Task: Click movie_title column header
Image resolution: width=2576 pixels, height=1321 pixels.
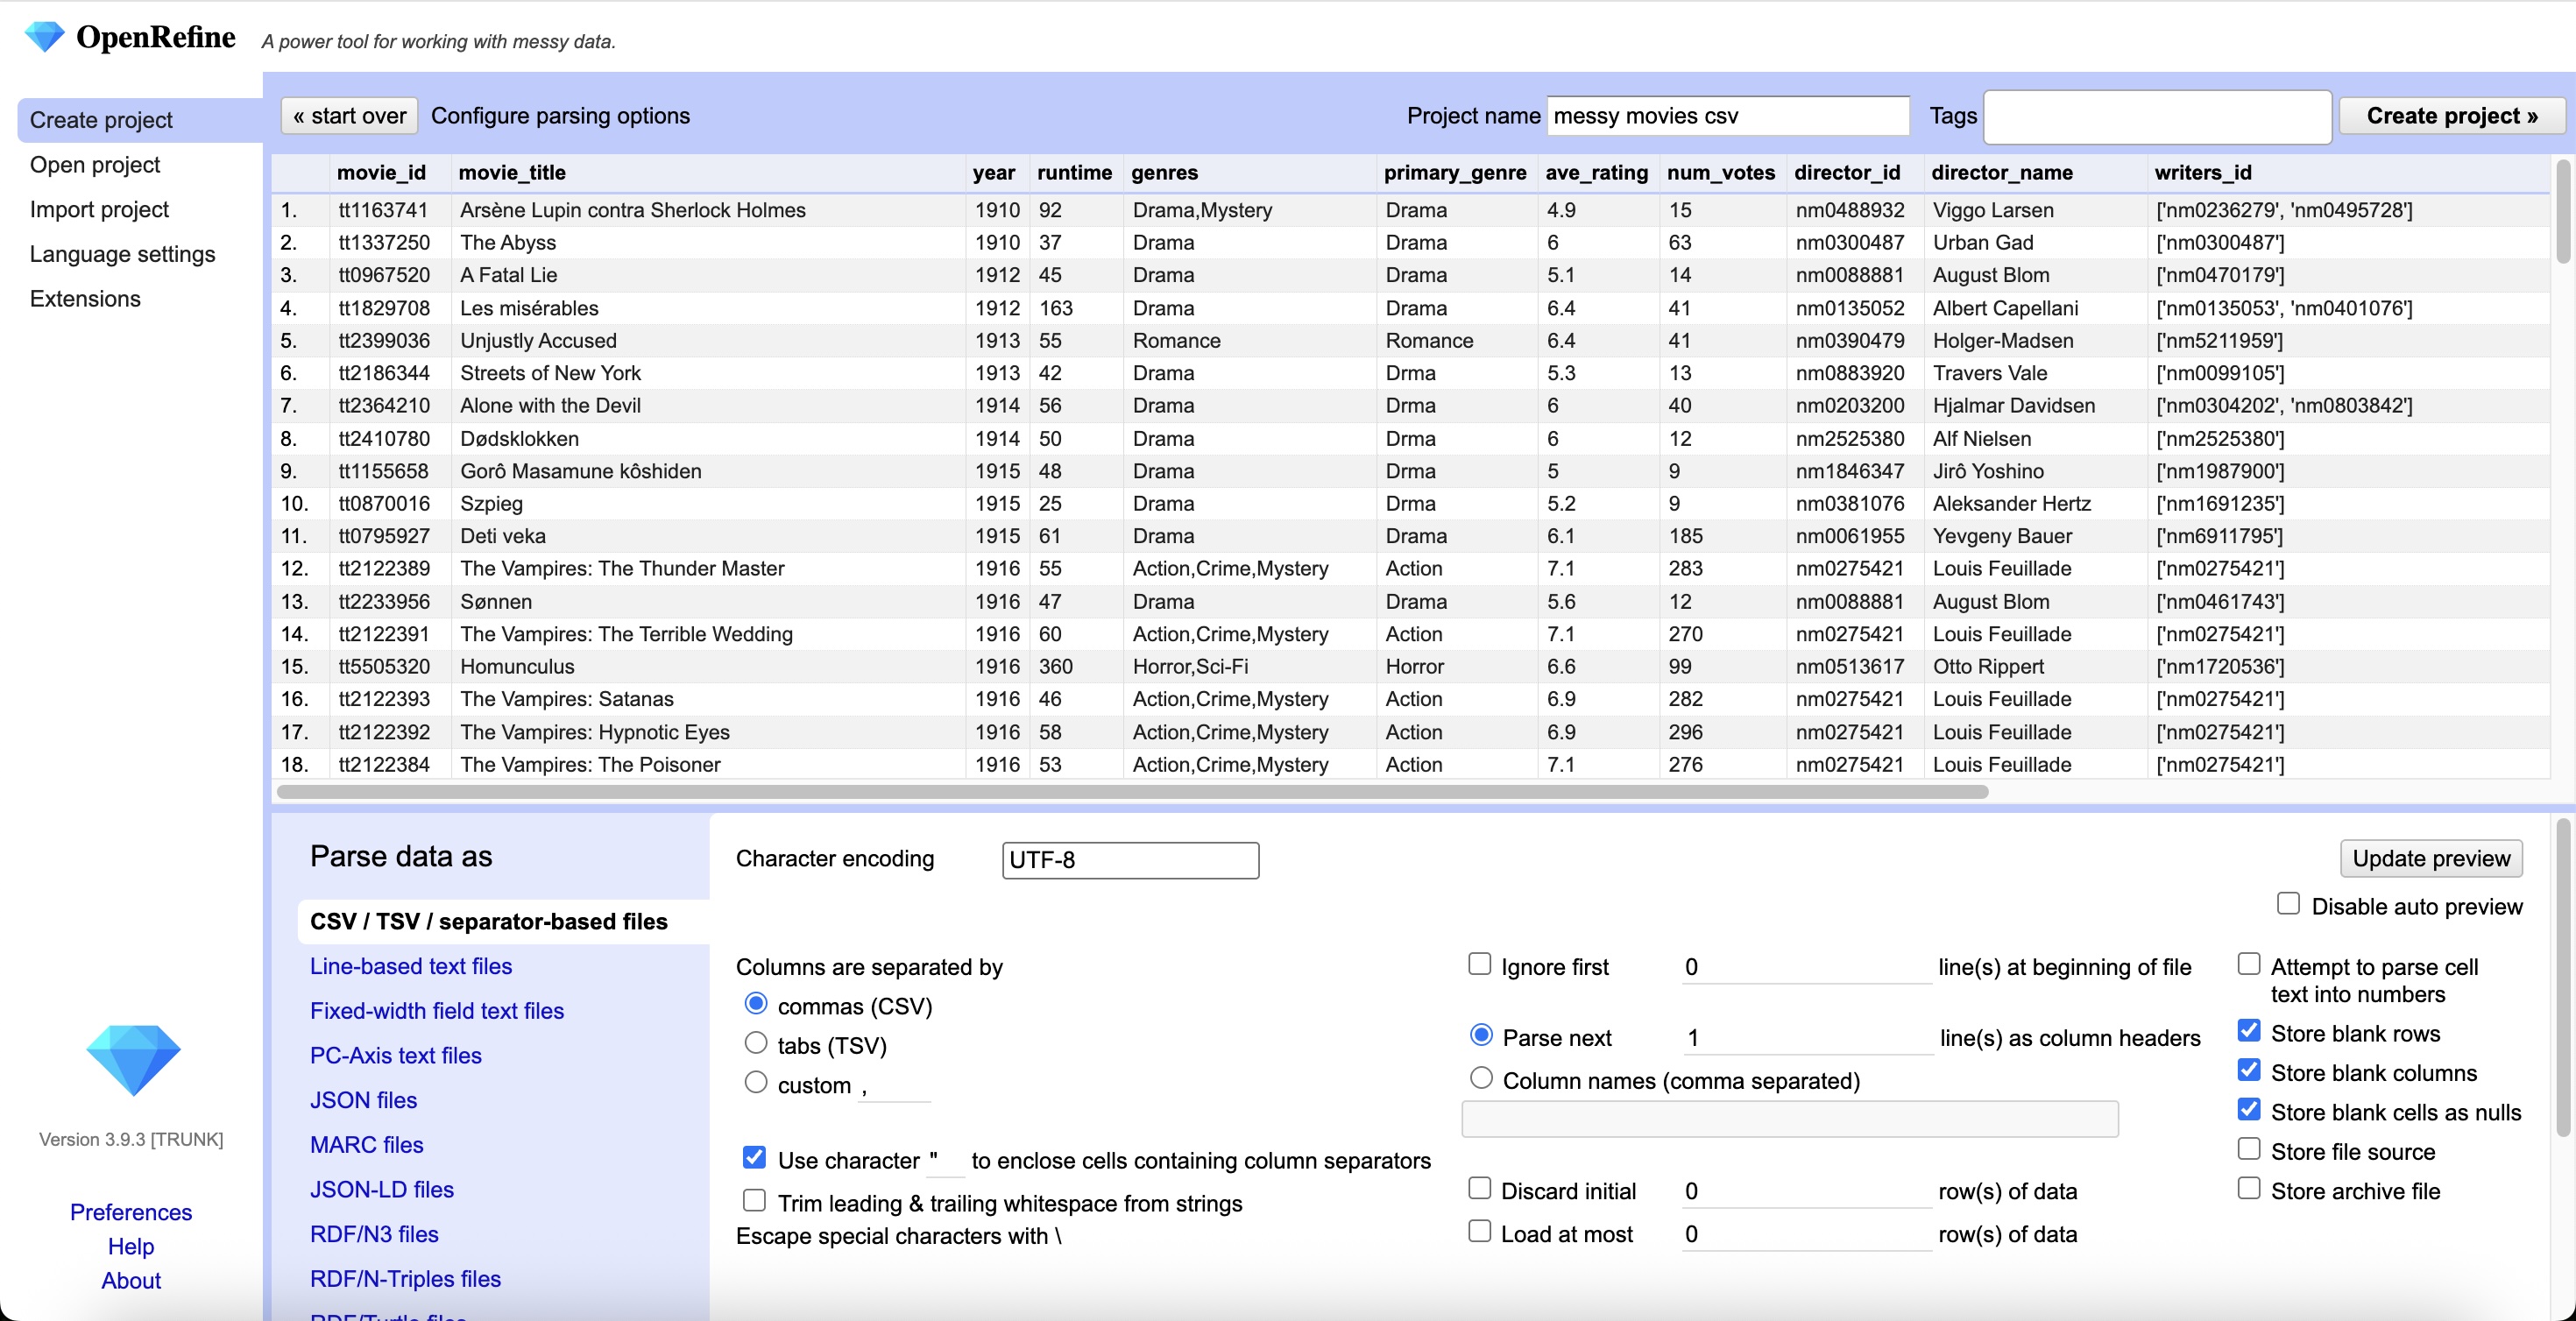Action: coord(512,173)
